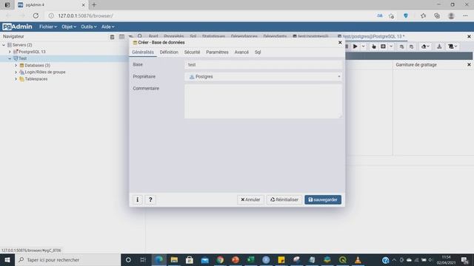Open browser favorites star icon
The image size is (474, 266).
[423, 16]
